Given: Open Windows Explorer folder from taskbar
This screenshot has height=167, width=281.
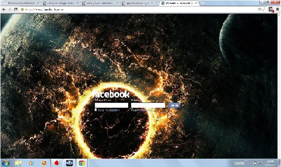Looking at the screenshot, I should (x=18, y=163).
